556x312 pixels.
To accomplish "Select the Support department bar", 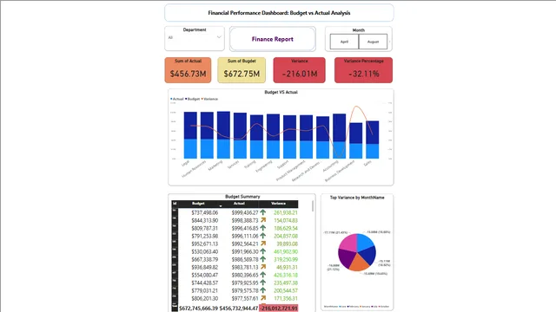I will pos(289,137).
